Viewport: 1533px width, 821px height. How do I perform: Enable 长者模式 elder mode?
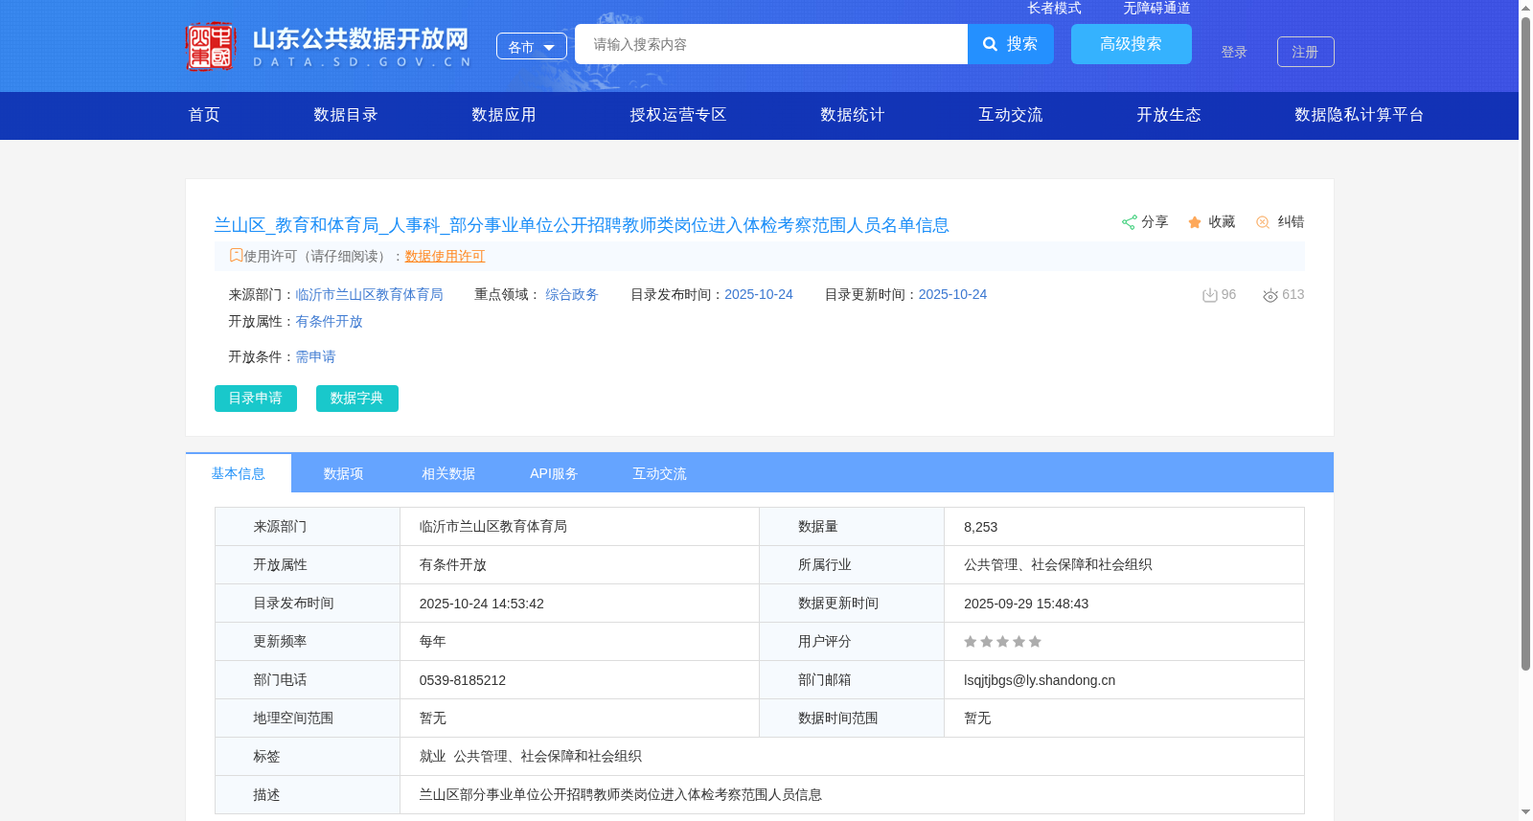click(x=1054, y=8)
